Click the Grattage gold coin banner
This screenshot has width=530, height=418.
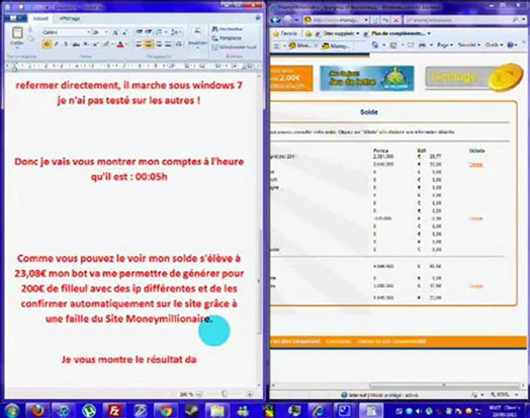[x=473, y=78]
